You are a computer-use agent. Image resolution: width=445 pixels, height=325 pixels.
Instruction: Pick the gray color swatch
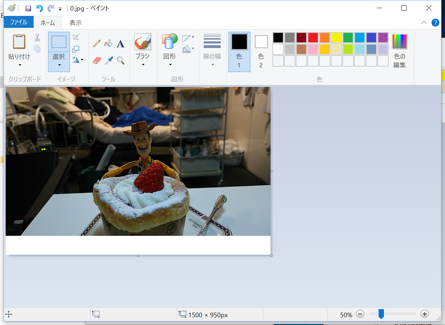[x=290, y=37]
